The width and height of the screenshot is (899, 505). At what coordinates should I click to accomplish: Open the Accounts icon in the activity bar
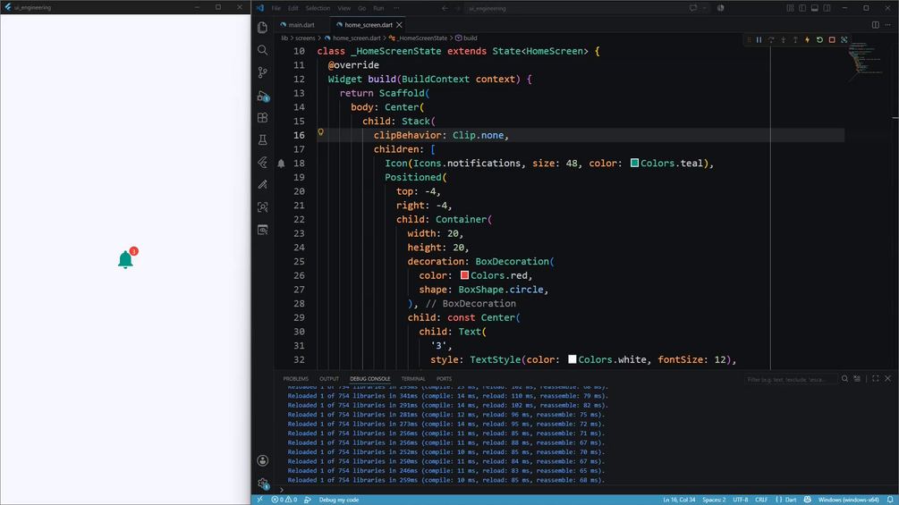coord(263,461)
